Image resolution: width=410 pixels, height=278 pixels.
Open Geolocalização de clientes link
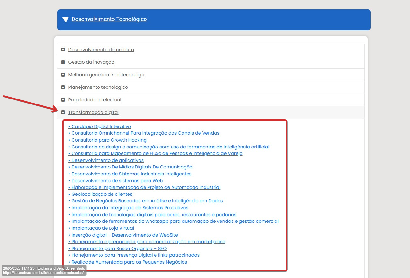point(100,194)
